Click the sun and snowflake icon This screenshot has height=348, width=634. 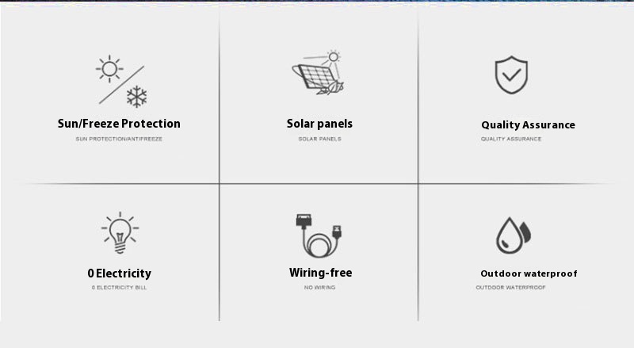122,82
